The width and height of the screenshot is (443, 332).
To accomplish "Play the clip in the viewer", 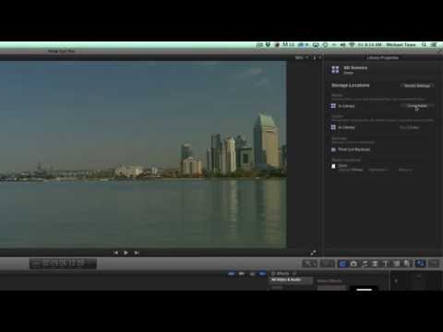I will (126, 253).
